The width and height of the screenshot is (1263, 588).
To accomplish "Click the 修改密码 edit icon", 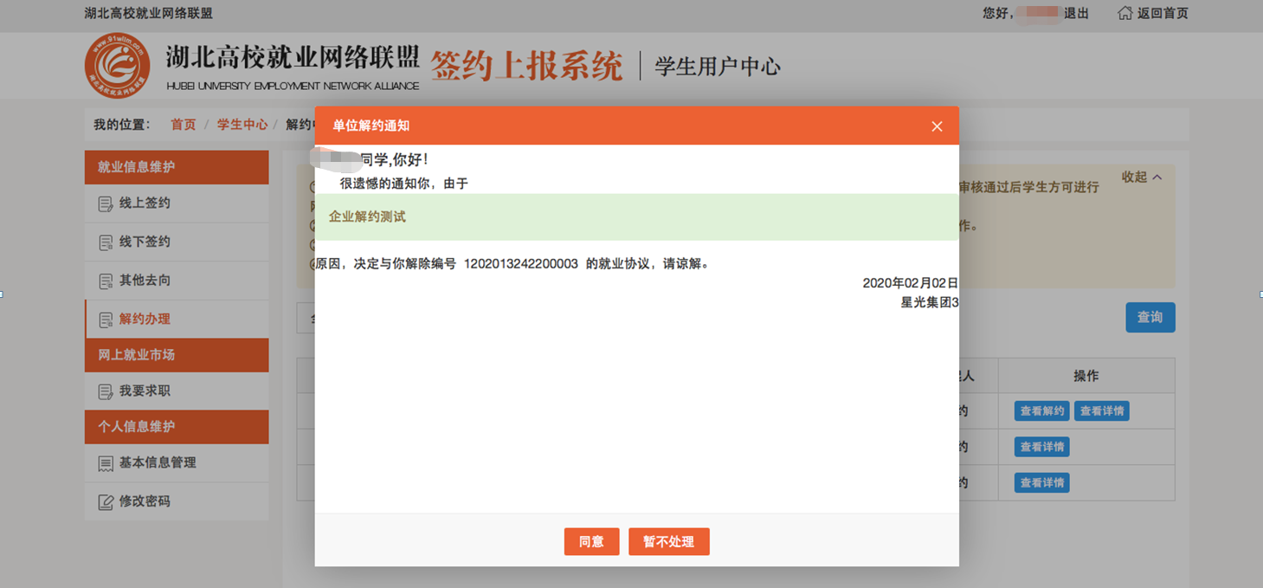I will pyautogui.click(x=106, y=502).
